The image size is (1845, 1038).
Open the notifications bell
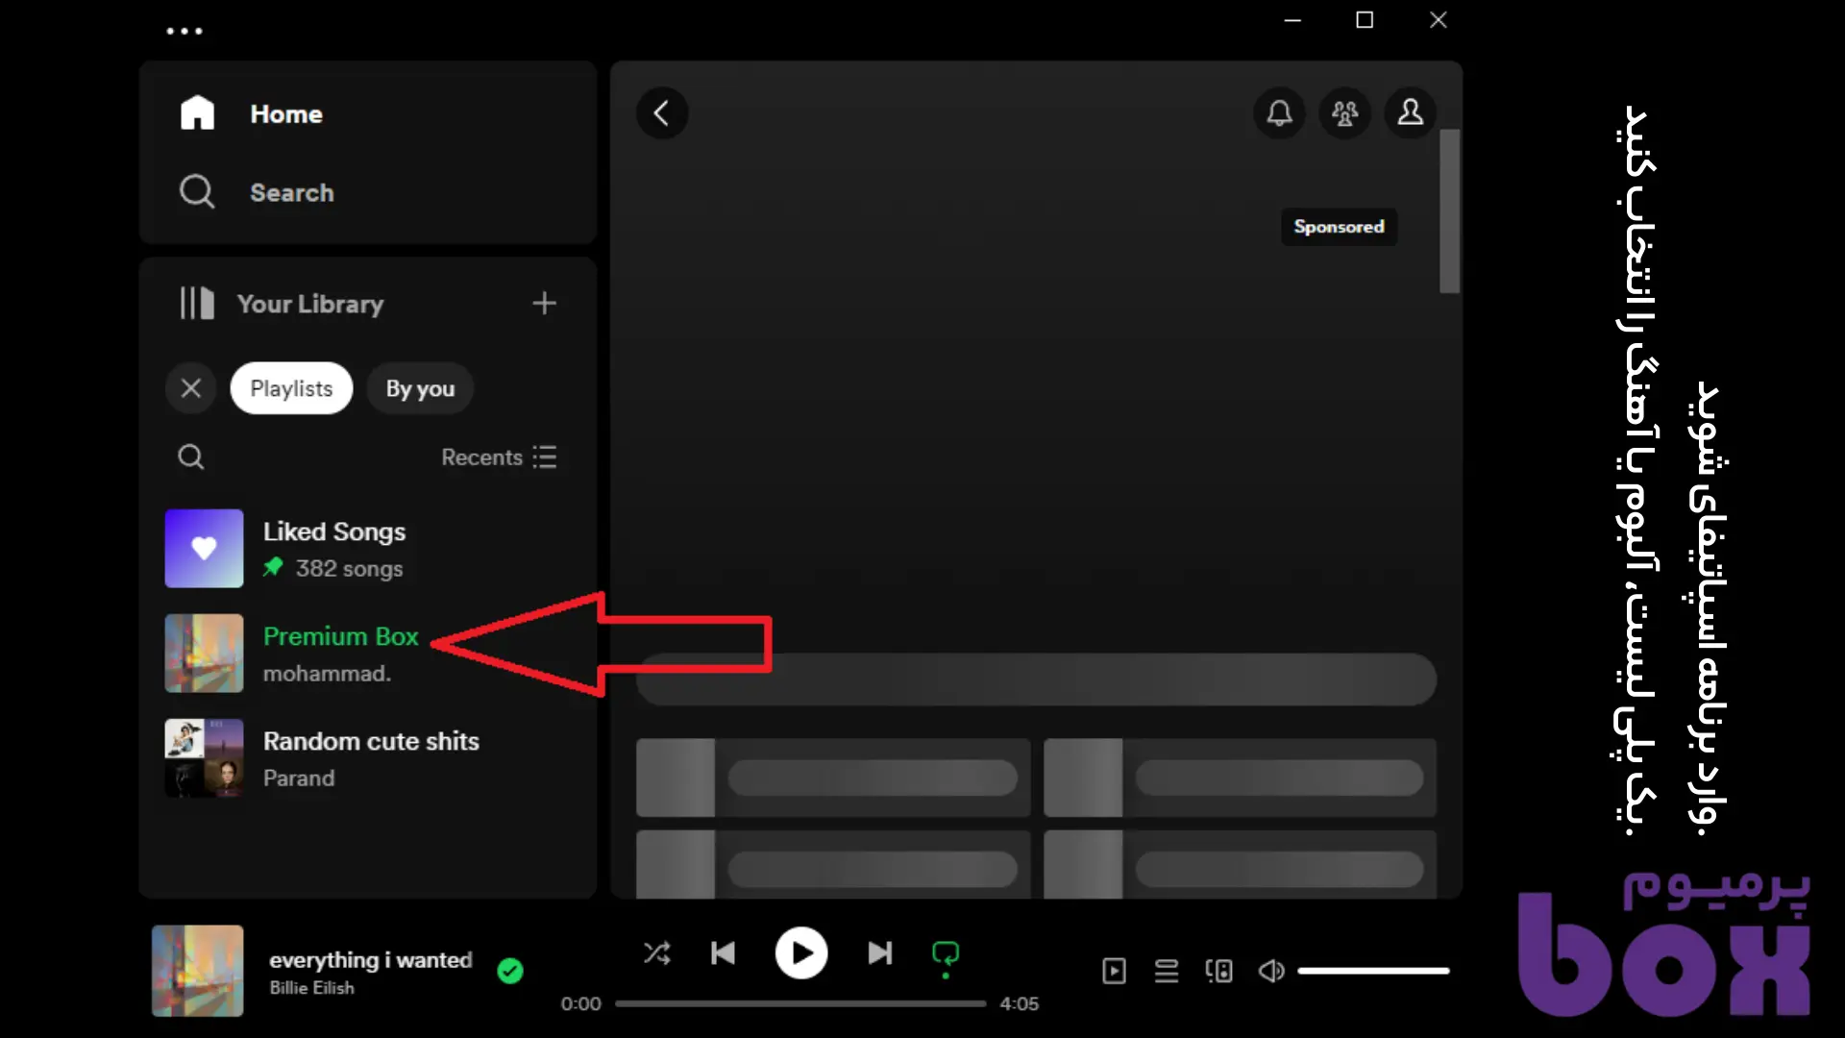pyautogui.click(x=1279, y=113)
